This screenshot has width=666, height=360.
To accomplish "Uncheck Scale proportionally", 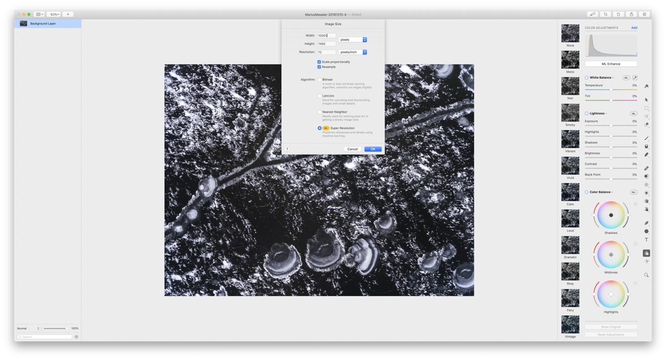I will [x=319, y=62].
